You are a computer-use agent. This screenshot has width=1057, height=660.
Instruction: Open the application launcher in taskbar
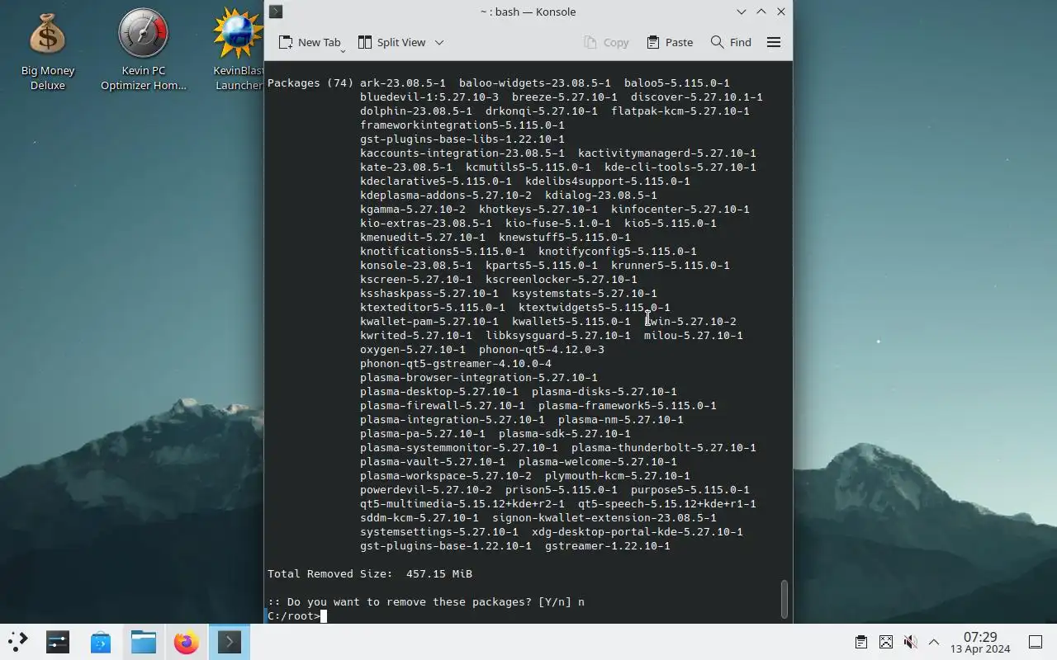(x=17, y=642)
